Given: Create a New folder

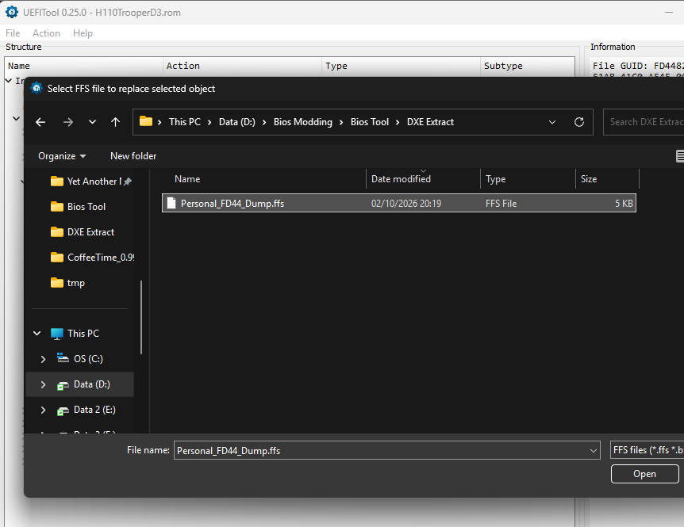Looking at the screenshot, I should (x=133, y=156).
